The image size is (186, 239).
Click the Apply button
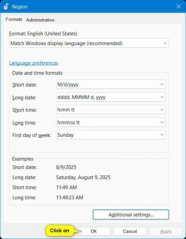pyautogui.click(x=166, y=232)
